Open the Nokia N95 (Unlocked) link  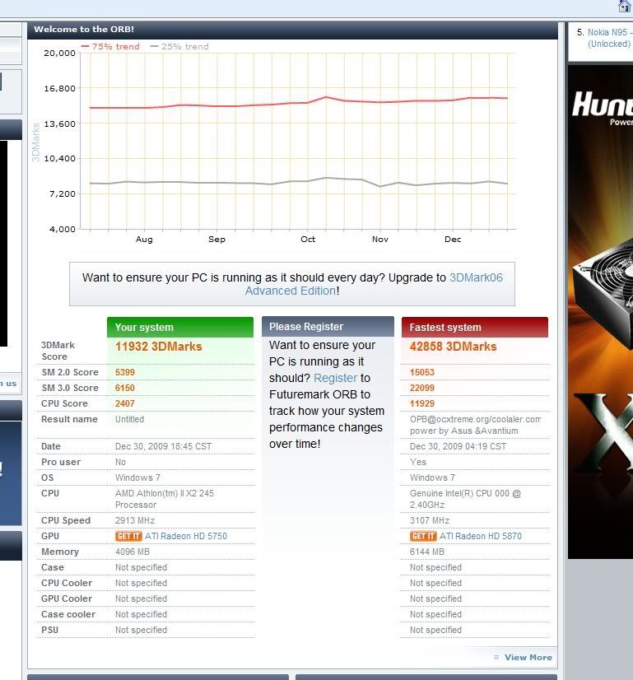610,38
